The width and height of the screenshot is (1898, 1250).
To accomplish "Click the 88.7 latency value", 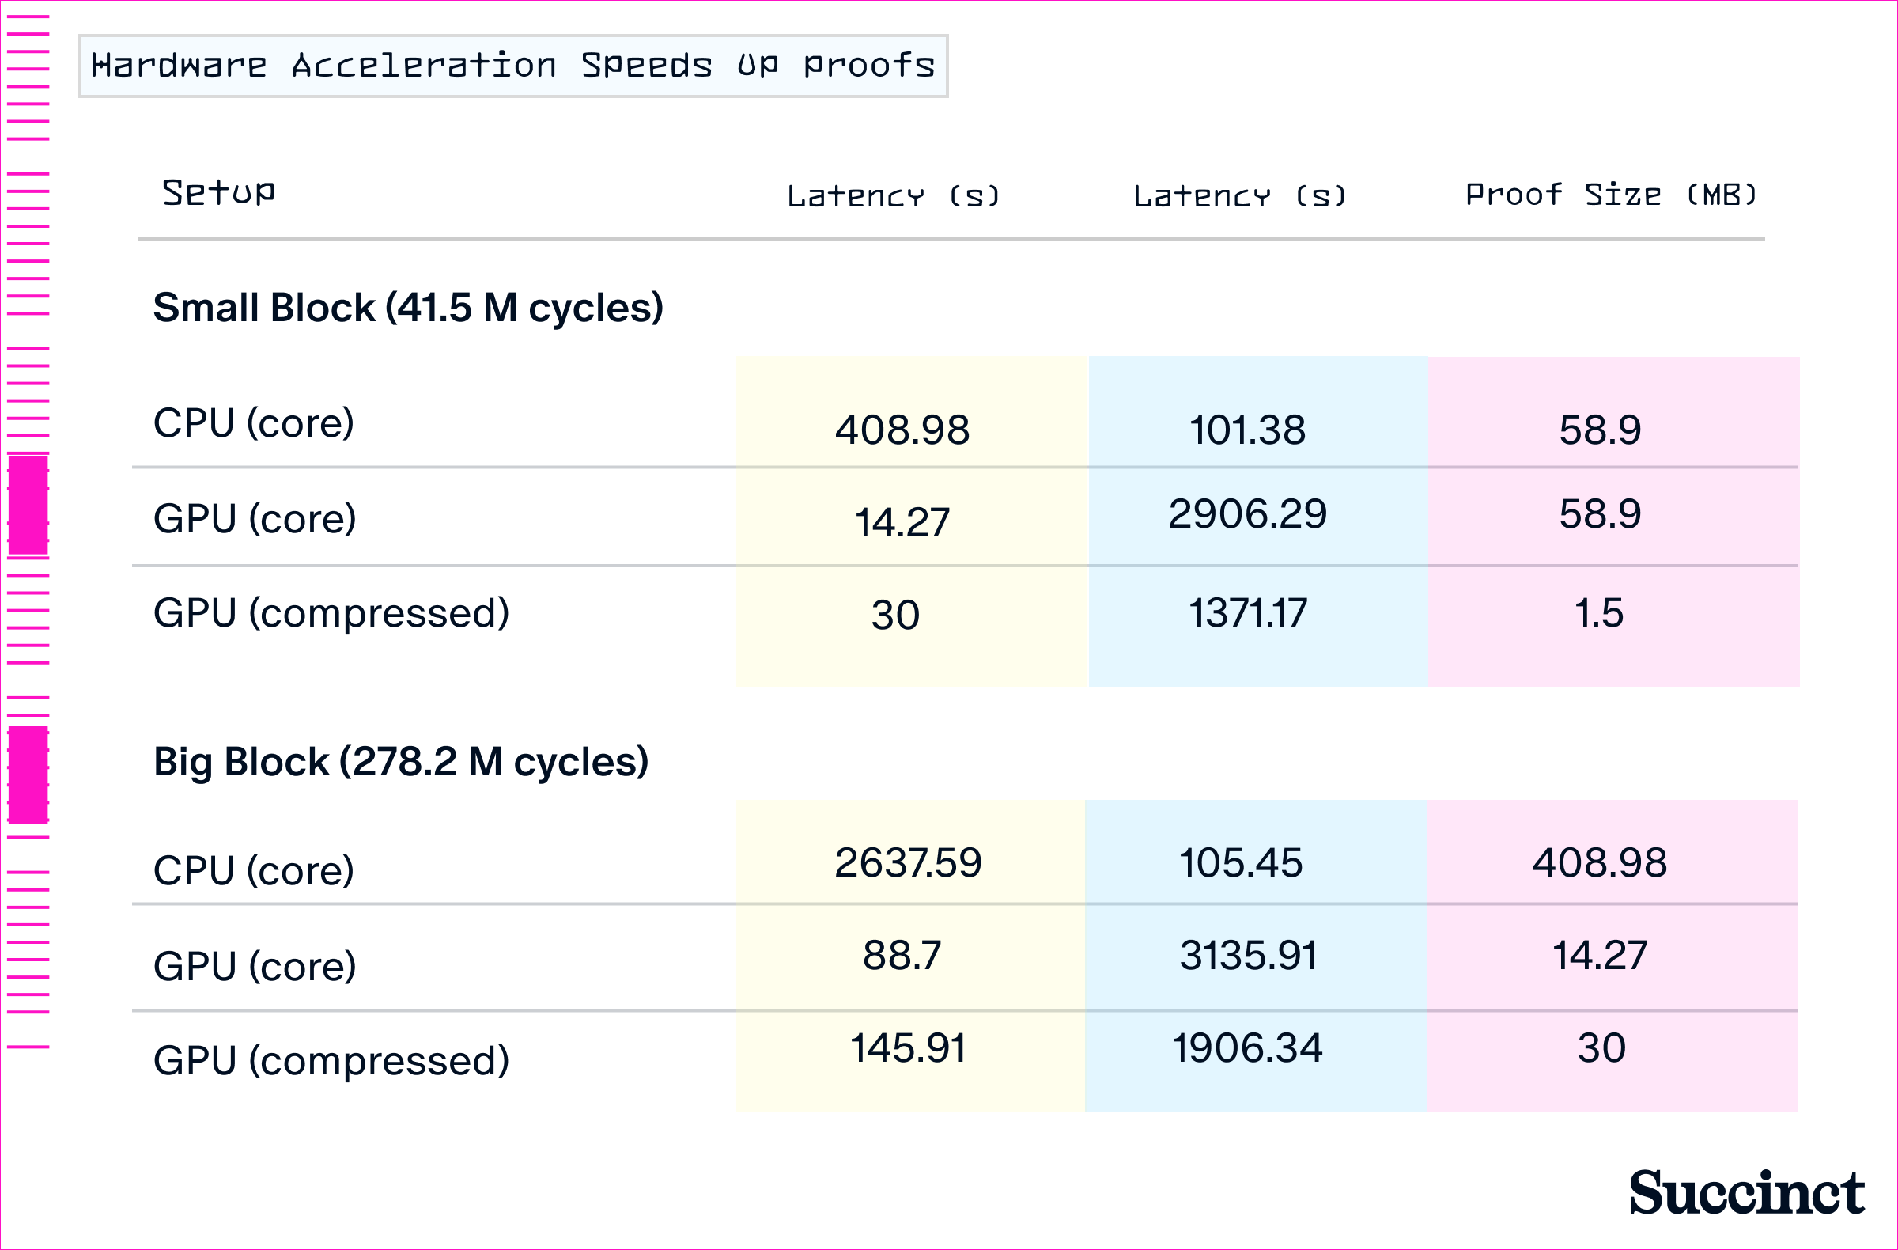I will tap(902, 956).
